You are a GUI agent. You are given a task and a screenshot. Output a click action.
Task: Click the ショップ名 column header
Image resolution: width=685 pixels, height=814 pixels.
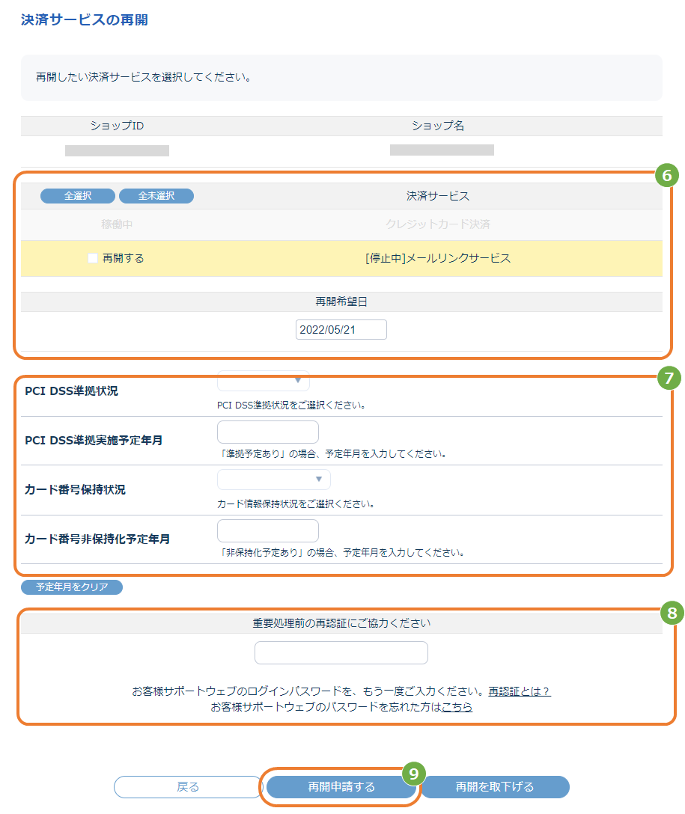coord(438,126)
